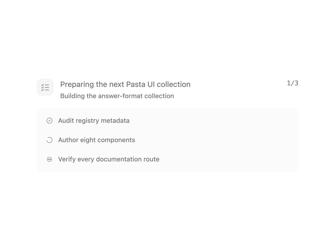This screenshot has height=251, width=335.
Task: Click the Preparing the next Pasta UI collection title
Action: point(125,84)
